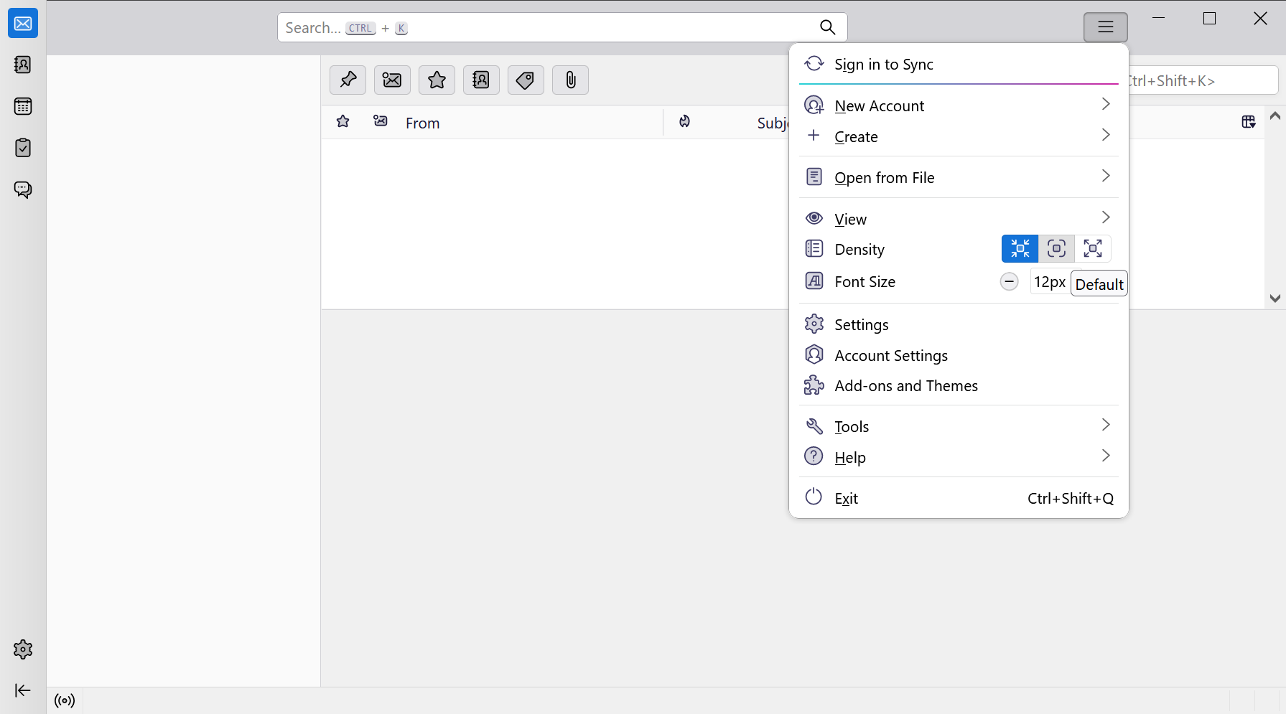Open Account Settings
Screen dimensions: 1286x714
click(x=959, y=355)
